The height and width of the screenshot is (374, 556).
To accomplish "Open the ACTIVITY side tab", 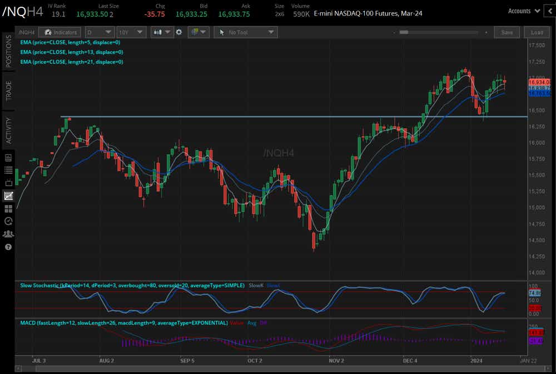I will [x=8, y=131].
